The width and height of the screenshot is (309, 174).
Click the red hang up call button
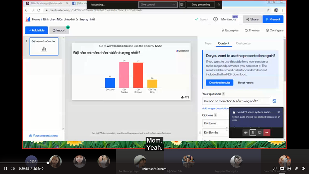[x=267, y=133]
